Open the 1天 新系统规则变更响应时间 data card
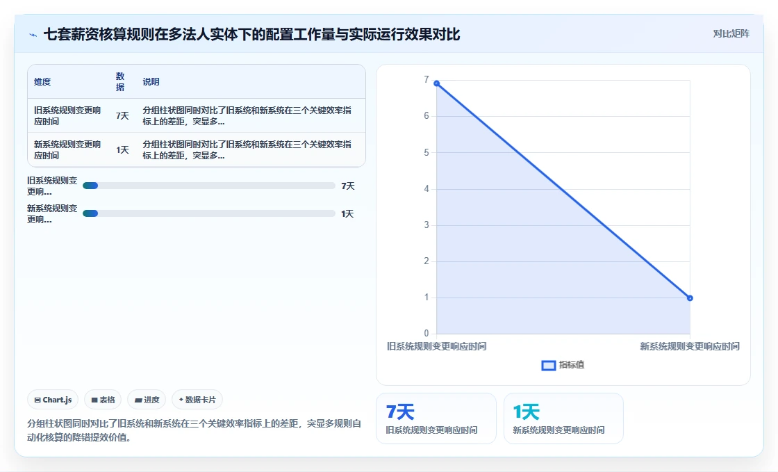This screenshot has width=778, height=472. click(563, 418)
